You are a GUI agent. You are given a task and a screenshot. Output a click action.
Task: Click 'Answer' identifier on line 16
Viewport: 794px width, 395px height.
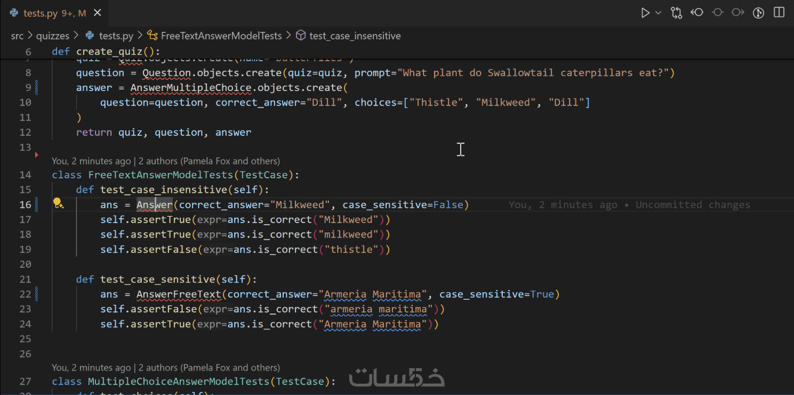click(x=155, y=204)
